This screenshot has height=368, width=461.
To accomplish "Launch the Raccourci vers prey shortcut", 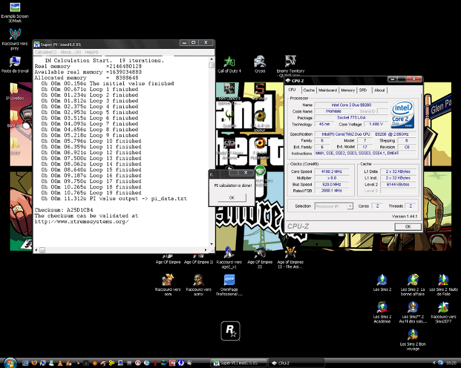I will [15, 39].
